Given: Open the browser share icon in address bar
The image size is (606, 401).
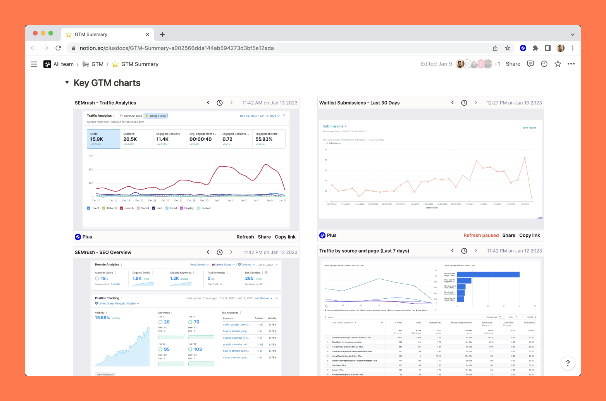Looking at the screenshot, I should tap(495, 48).
